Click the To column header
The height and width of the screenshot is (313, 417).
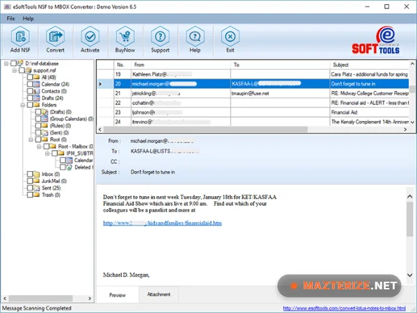pos(280,65)
